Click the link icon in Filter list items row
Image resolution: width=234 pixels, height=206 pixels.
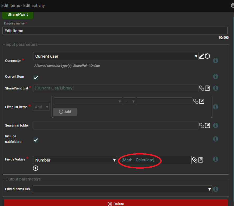click(x=196, y=101)
